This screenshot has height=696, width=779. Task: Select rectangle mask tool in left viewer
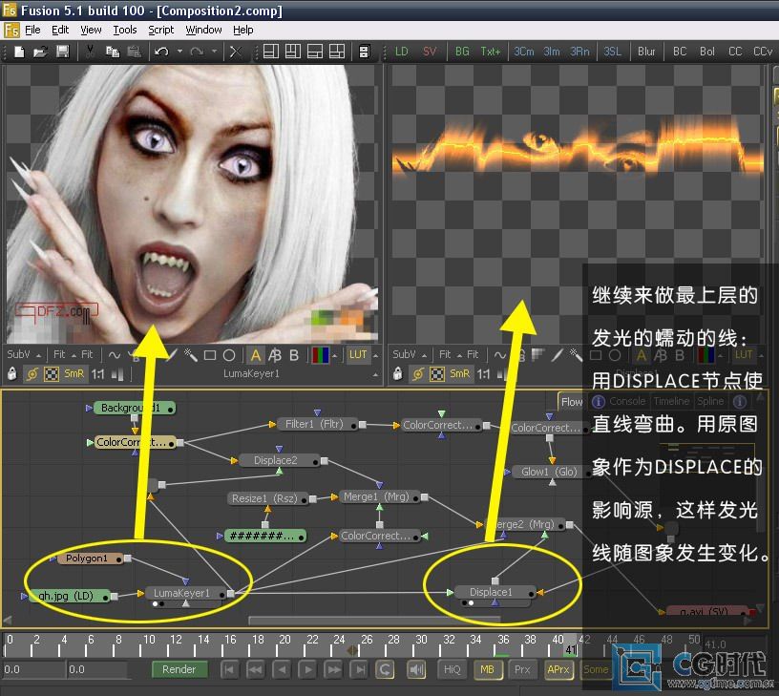[210, 355]
